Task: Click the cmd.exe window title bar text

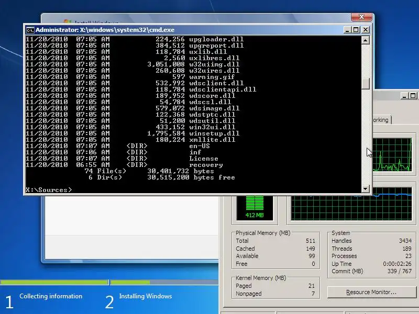Action: point(105,30)
